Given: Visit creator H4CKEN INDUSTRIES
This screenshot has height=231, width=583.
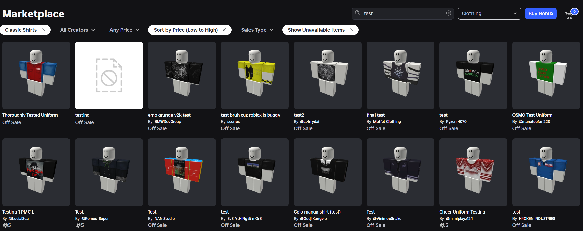Looking at the screenshot, I should point(537,219).
